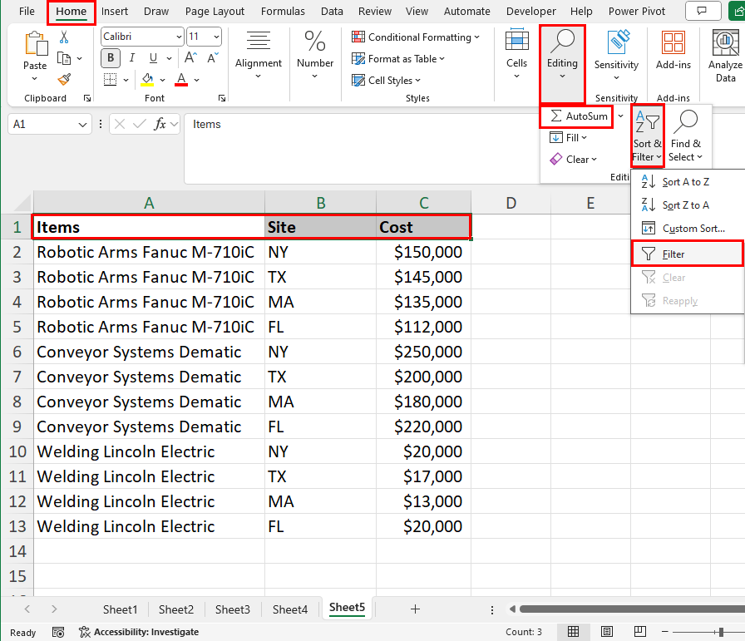The height and width of the screenshot is (641, 745).
Task: Open the font name Calibri dropdown
Action: (179, 37)
